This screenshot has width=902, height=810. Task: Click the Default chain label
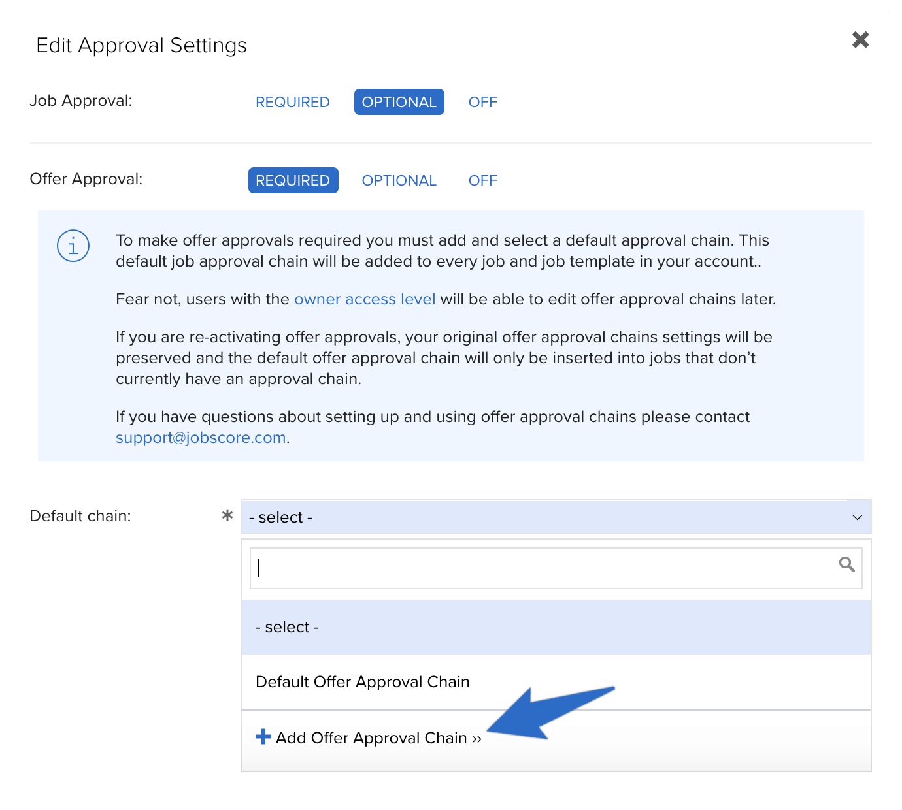coord(80,516)
